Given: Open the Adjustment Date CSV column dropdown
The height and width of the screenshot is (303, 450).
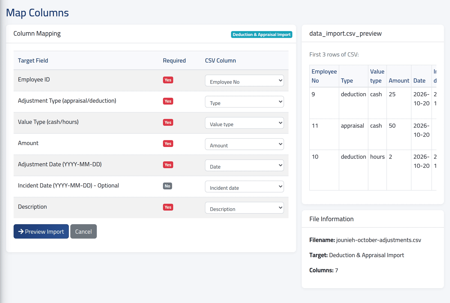Looking at the screenshot, I should point(244,165).
